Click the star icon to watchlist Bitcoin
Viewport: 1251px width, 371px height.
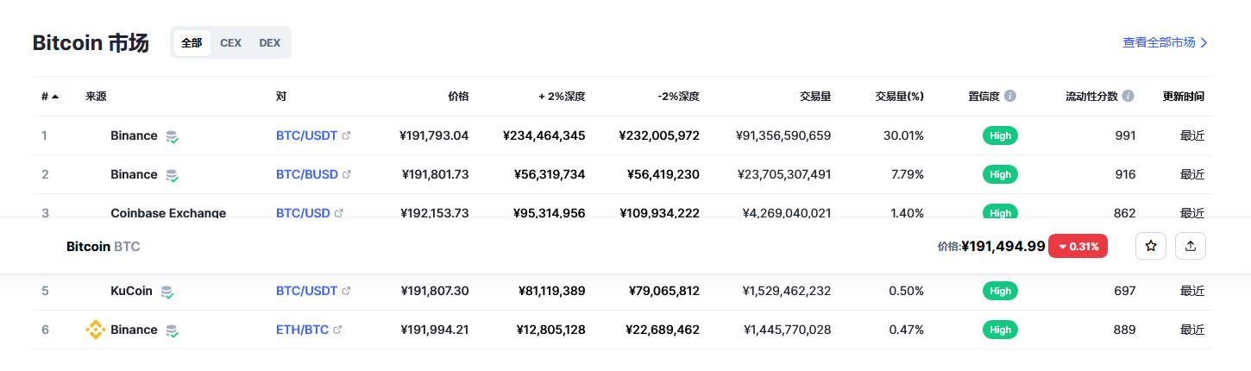pyautogui.click(x=1150, y=246)
